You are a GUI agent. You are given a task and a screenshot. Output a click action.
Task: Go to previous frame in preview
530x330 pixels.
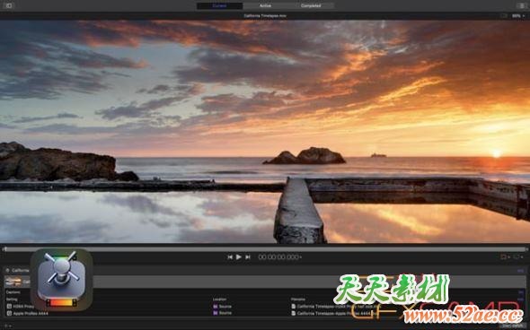click(x=230, y=257)
